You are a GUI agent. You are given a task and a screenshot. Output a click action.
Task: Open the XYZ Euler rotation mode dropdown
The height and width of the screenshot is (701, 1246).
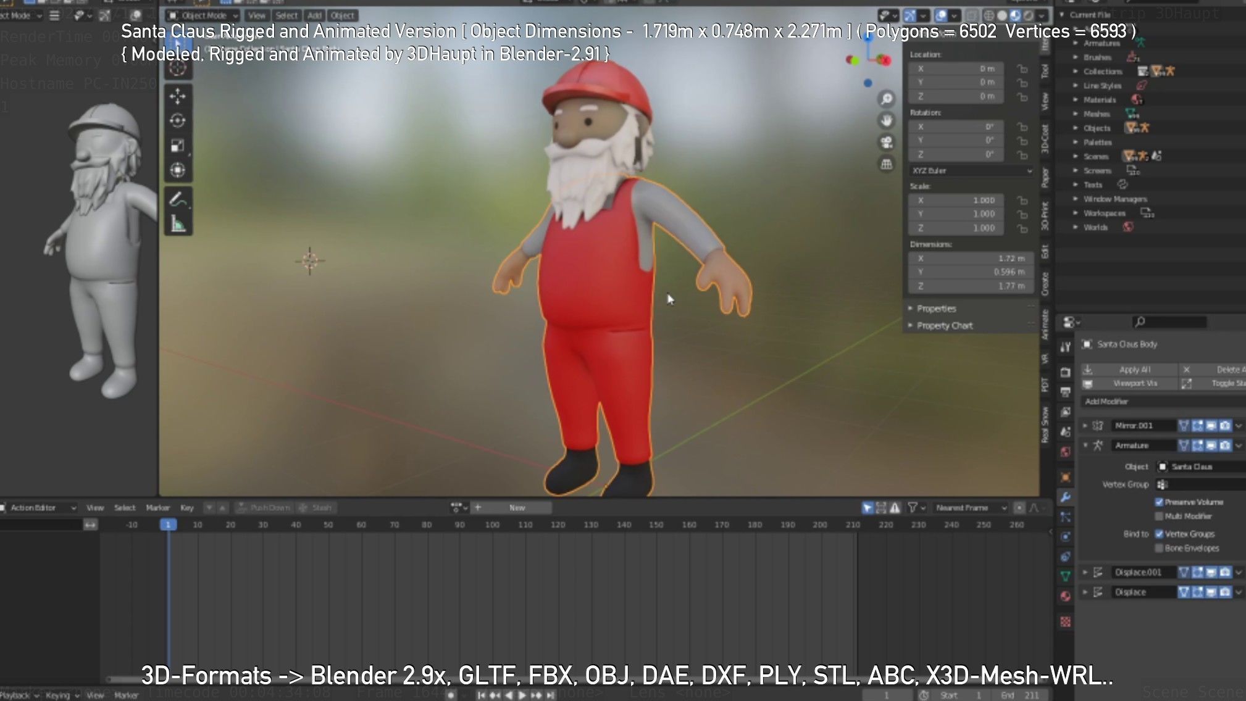coord(971,170)
